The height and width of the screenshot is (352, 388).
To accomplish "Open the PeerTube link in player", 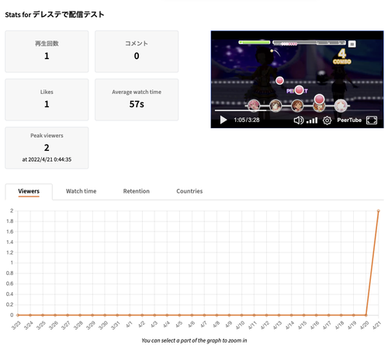I will (x=349, y=120).
